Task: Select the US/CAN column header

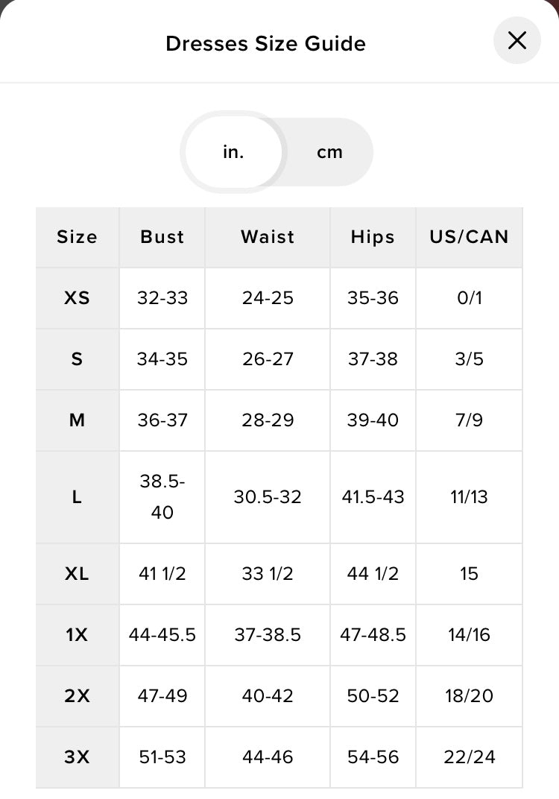Action: [x=469, y=237]
